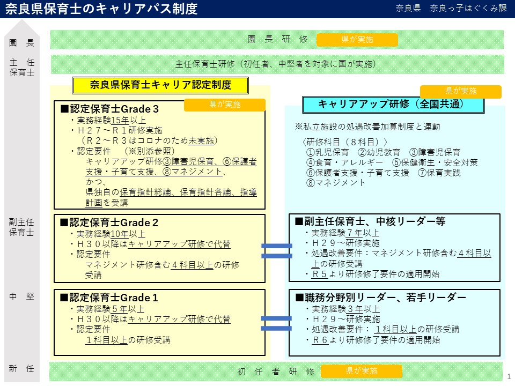Click the heading ■副主任保育士、中核リーダー等
Viewport: 515px width, 386px height.
click(x=370, y=221)
